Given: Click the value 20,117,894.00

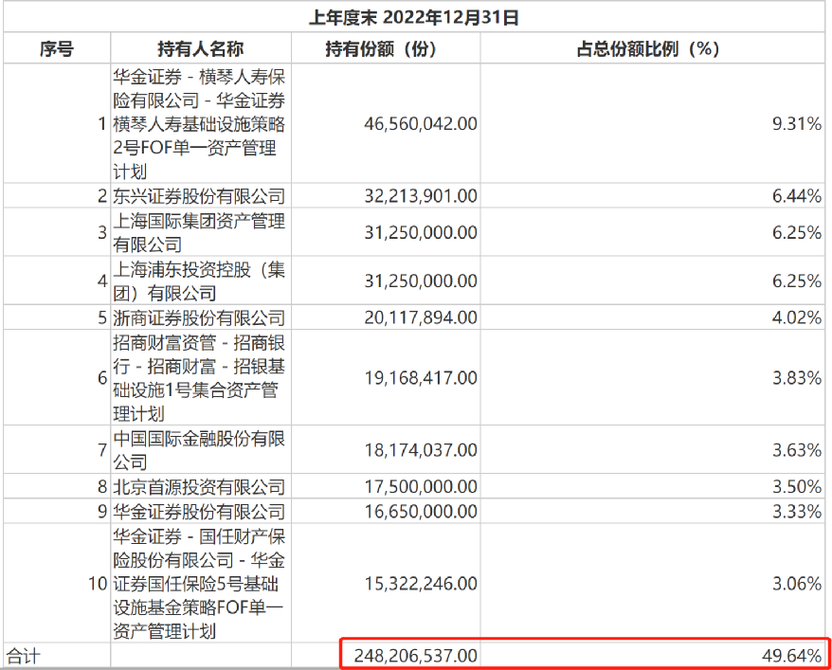Looking at the screenshot, I should click(x=420, y=317).
